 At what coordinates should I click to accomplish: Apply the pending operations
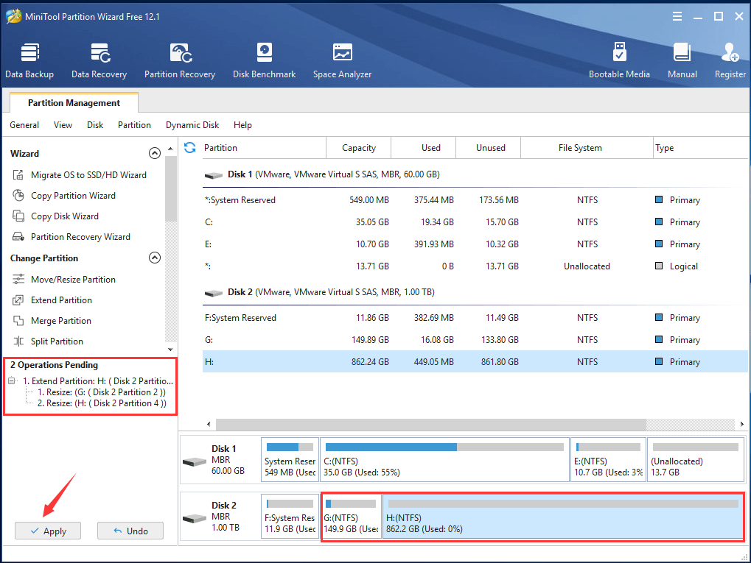[x=48, y=531]
